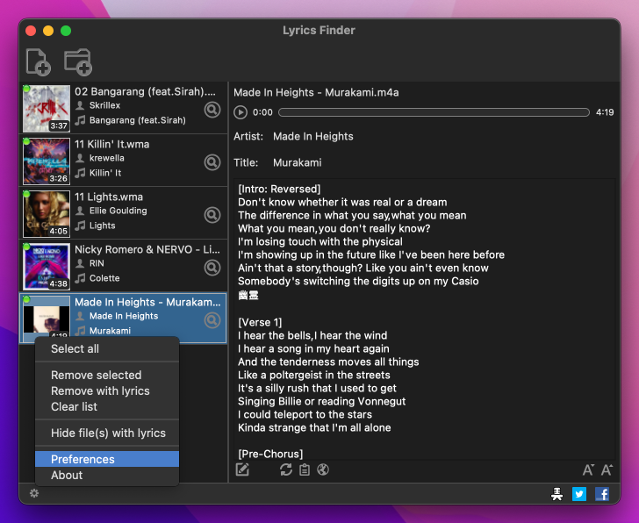Click the song title 'Colette'
This screenshot has height=523, width=639.
point(104,278)
